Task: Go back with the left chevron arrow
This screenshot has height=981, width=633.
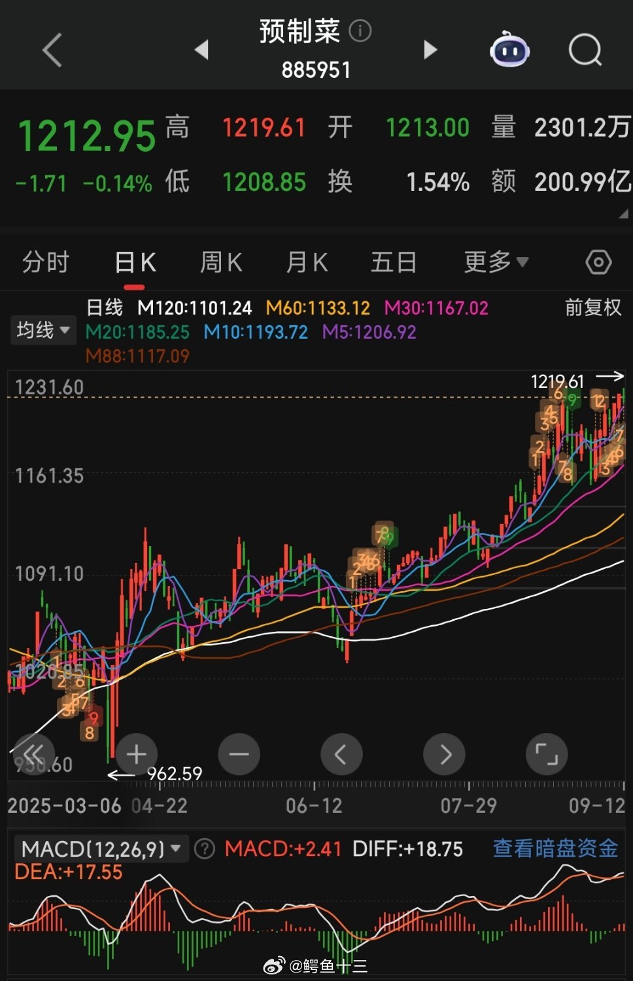Action: tap(52, 50)
